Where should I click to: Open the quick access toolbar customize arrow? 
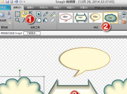pyautogui.click(x=25, y=2)
